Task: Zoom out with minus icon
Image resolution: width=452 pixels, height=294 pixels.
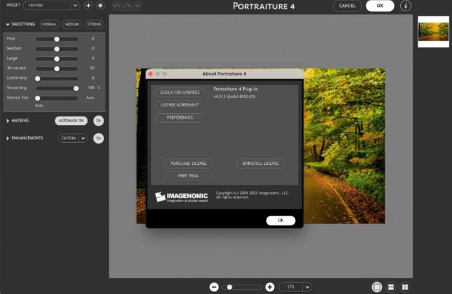Action: click(x=214, y=287)
